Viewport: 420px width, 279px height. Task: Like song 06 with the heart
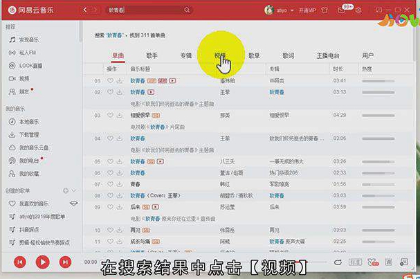(110, 173)
